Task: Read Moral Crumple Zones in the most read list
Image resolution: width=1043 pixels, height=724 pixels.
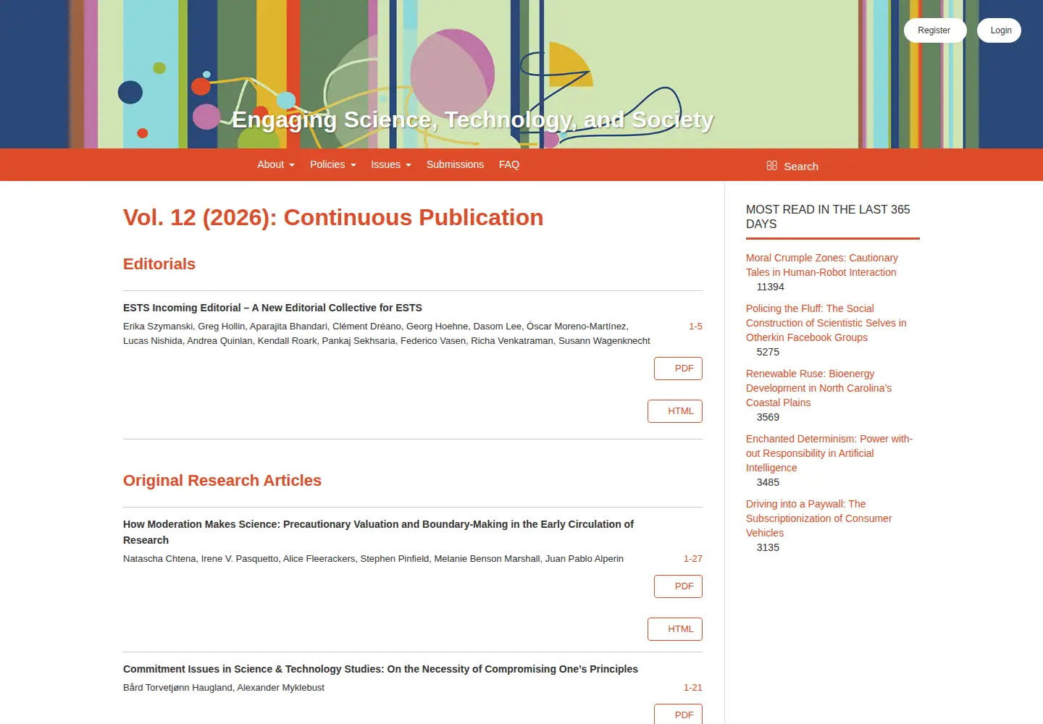Action: click(822, 265)
